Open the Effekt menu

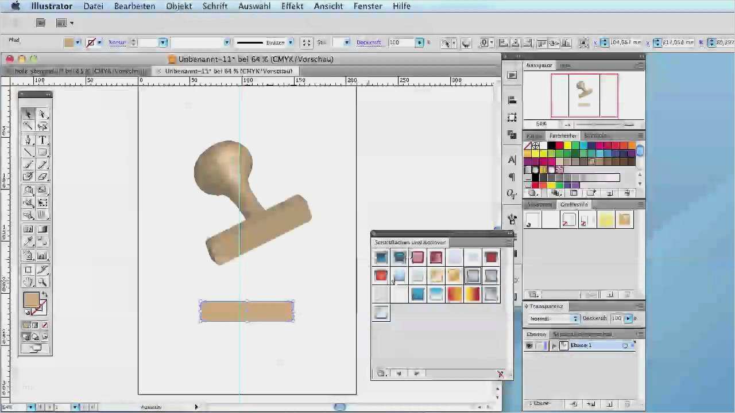[292, 6]
